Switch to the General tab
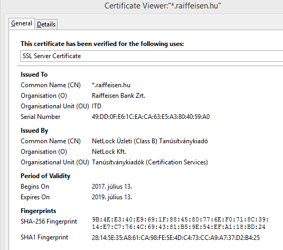Viewport: 283px width, 250px height. (x=22, y=23)
